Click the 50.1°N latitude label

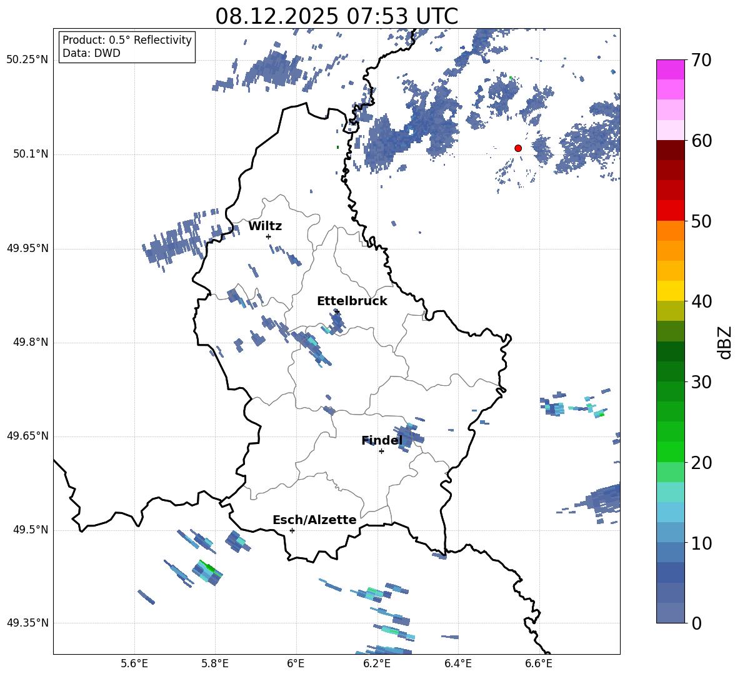[31, 154]
